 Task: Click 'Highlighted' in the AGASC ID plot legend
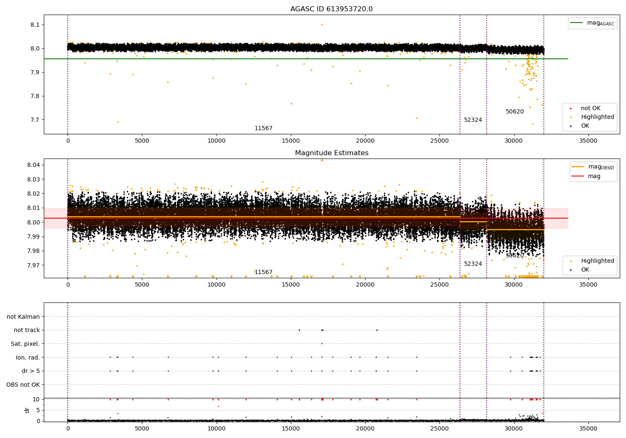tap(598, 117)
